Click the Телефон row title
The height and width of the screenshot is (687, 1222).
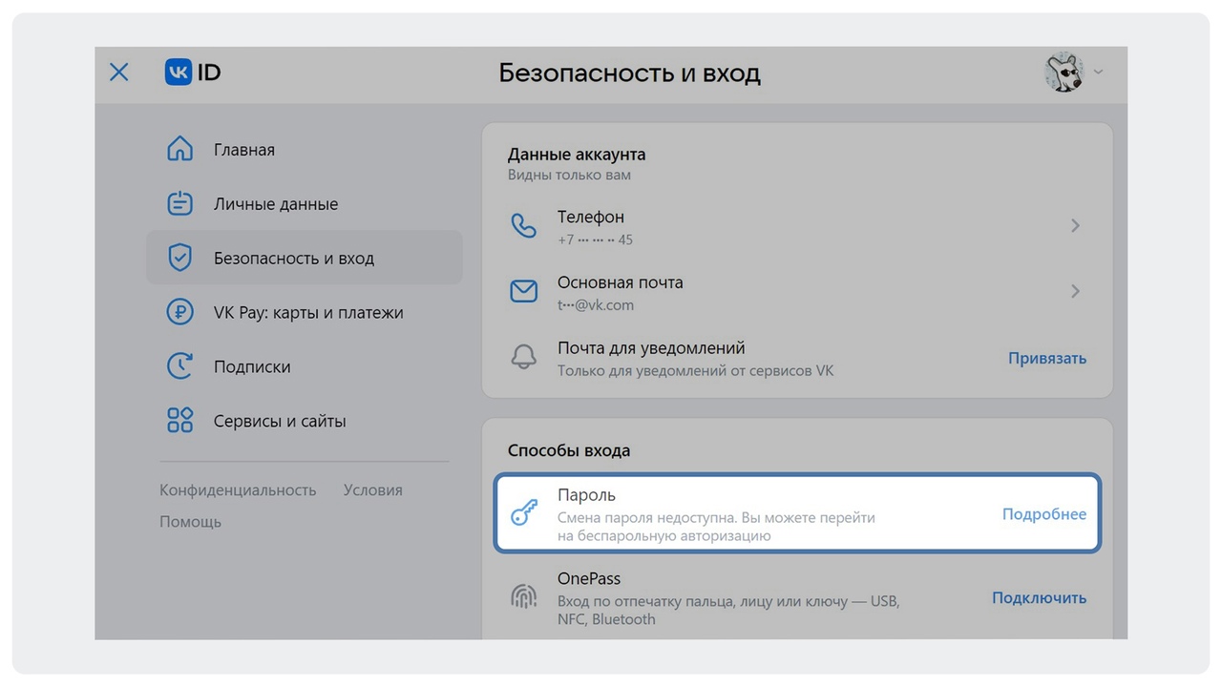point(591,217)
